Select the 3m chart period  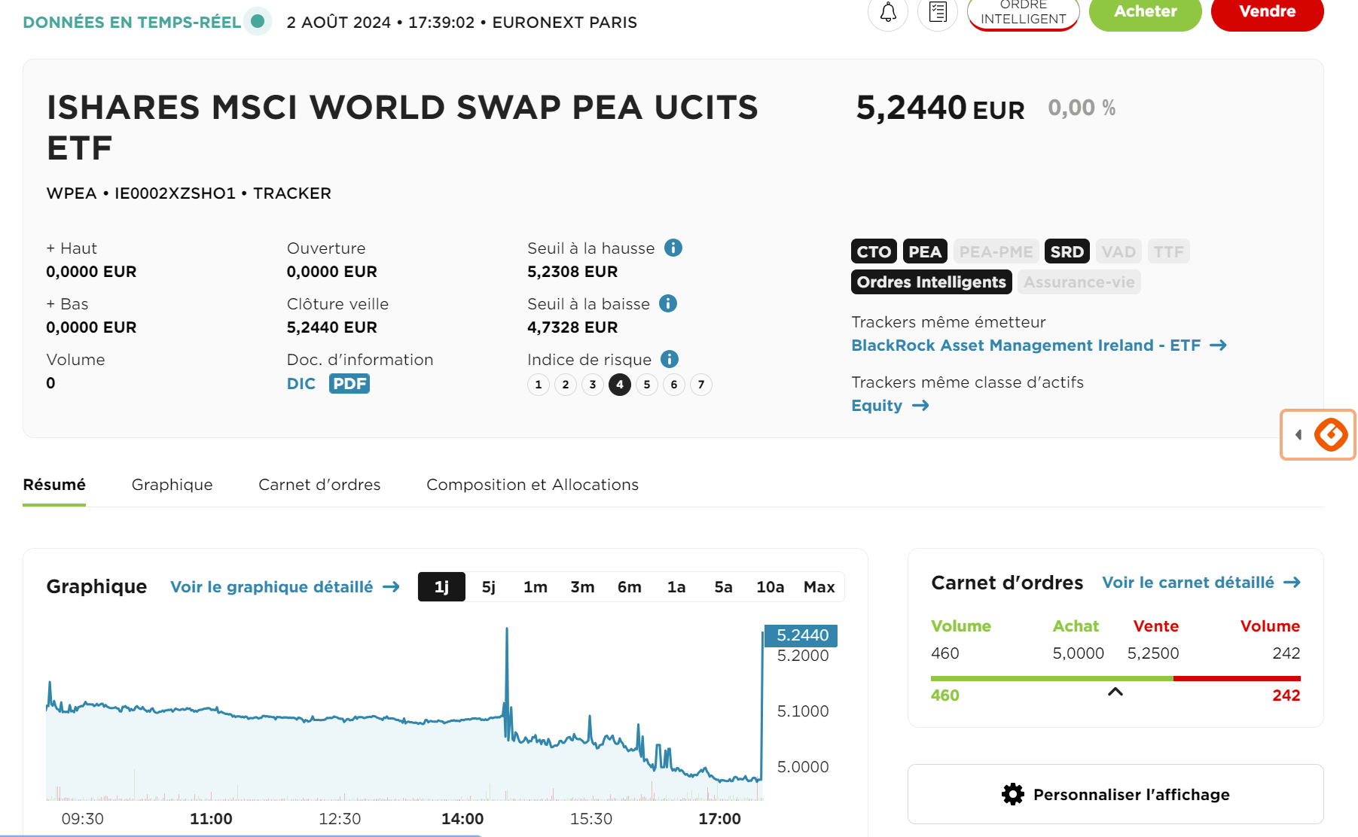(582, 587)
